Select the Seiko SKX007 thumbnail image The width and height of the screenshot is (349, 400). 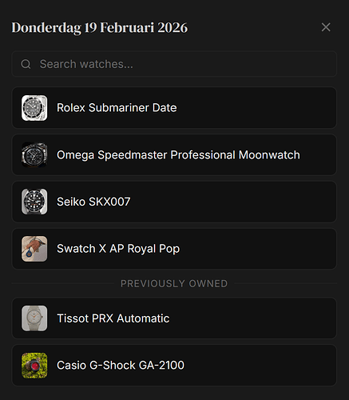pos(34,202)
